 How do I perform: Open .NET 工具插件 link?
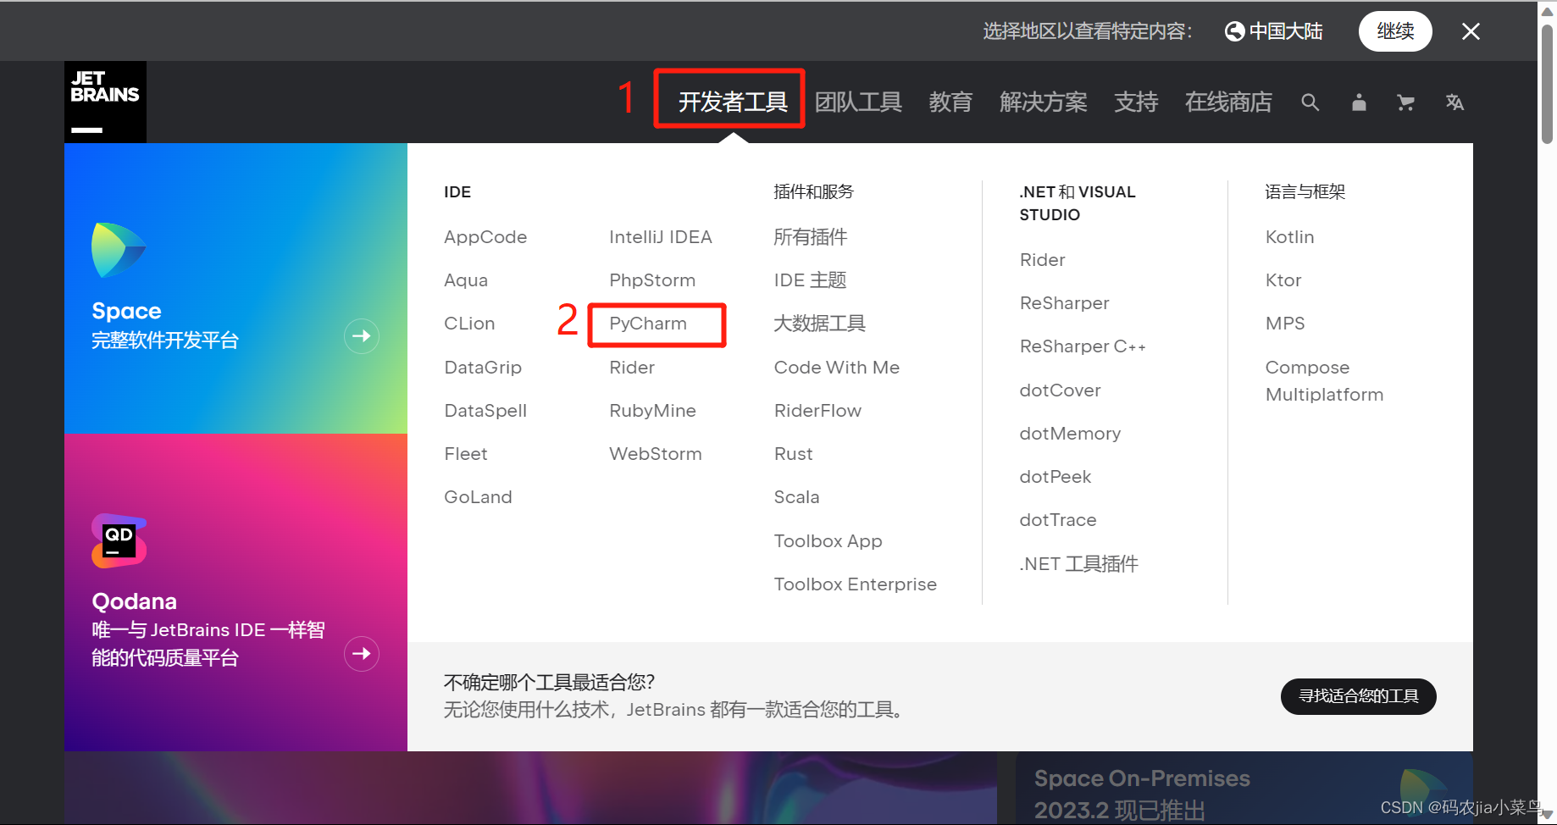1078,564
